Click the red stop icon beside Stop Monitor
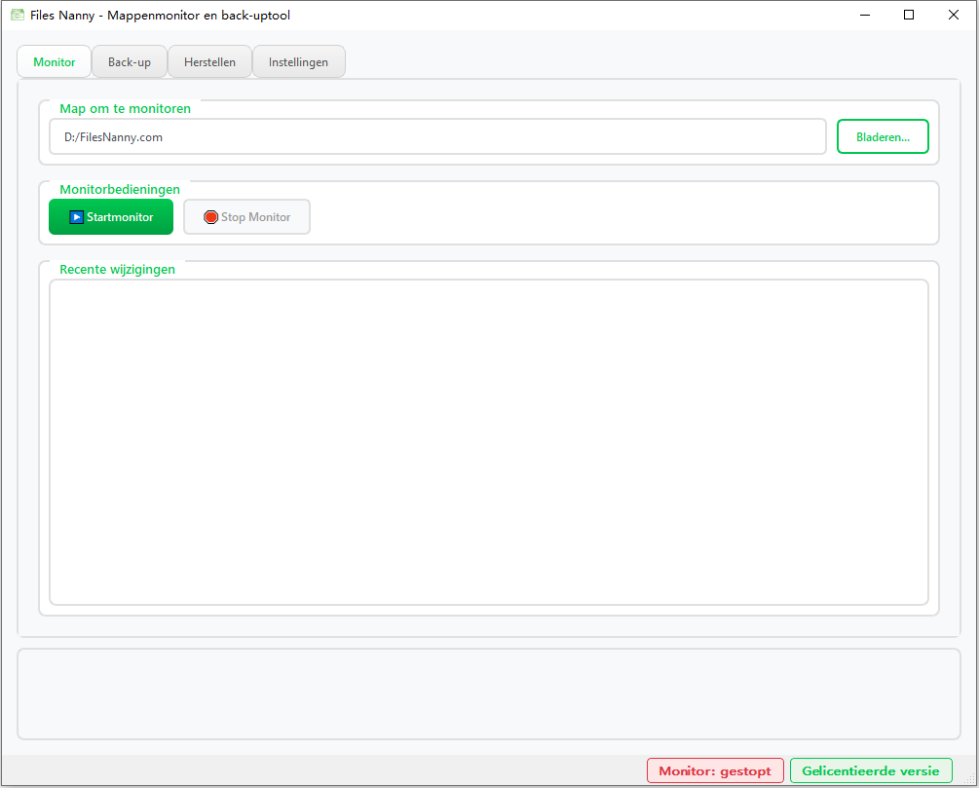979x788 pixels. (x=210, y=217)
